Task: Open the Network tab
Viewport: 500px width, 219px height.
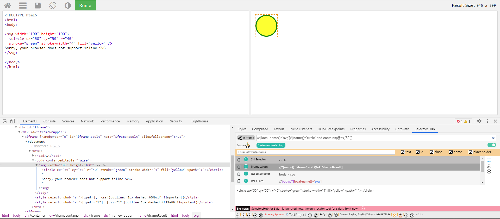Action: click(x=87, y=121)
